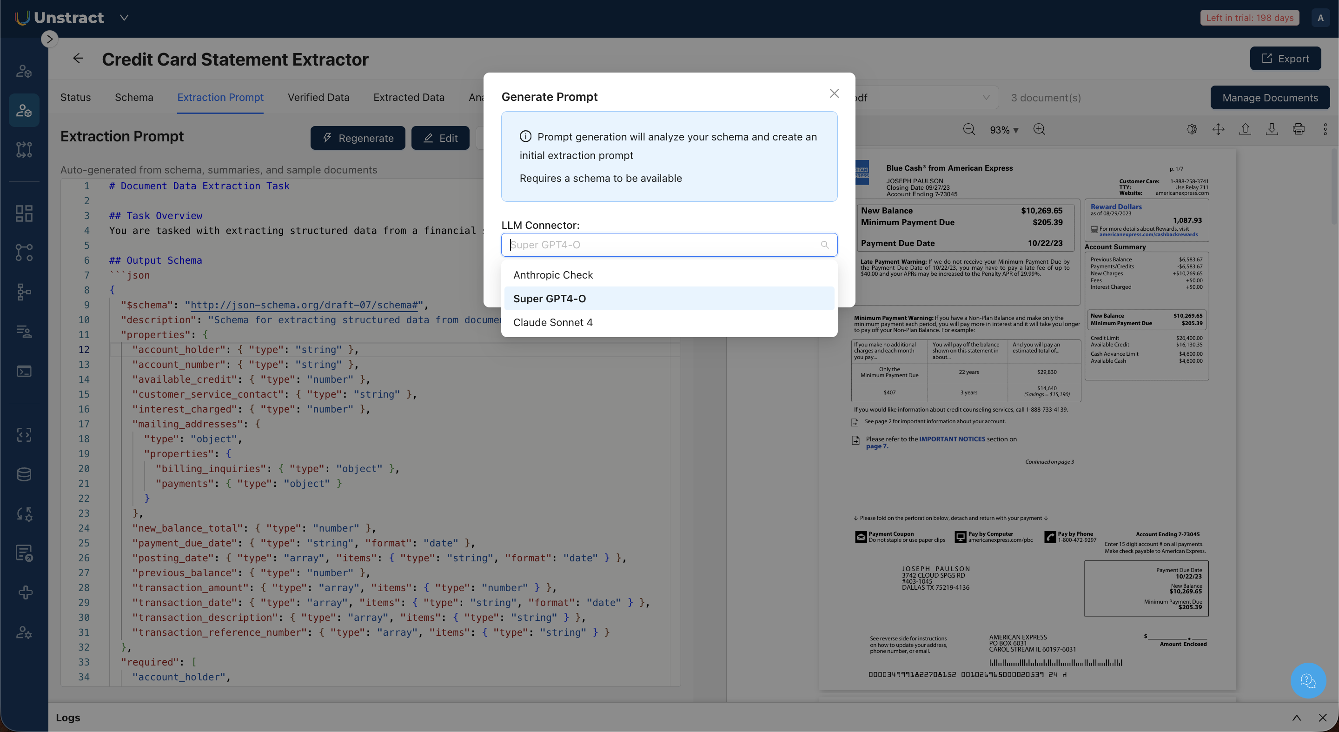The width and height of the screenshot is (1339, 732).
Task: Open the chat support bubble
Action: (1308, 680)
